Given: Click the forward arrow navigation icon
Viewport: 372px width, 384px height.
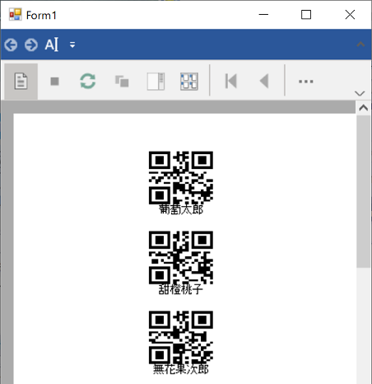Looking at the screenshot, I should [x=31, y=44].
